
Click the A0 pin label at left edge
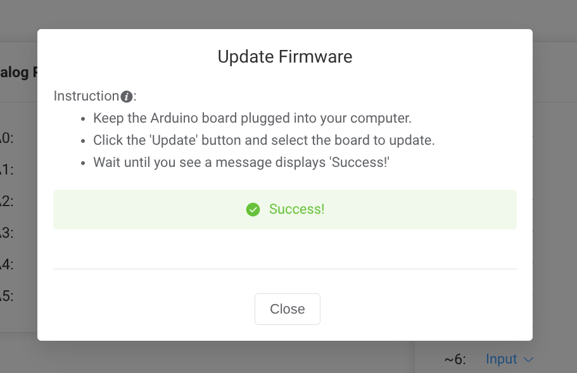point(6,138)
